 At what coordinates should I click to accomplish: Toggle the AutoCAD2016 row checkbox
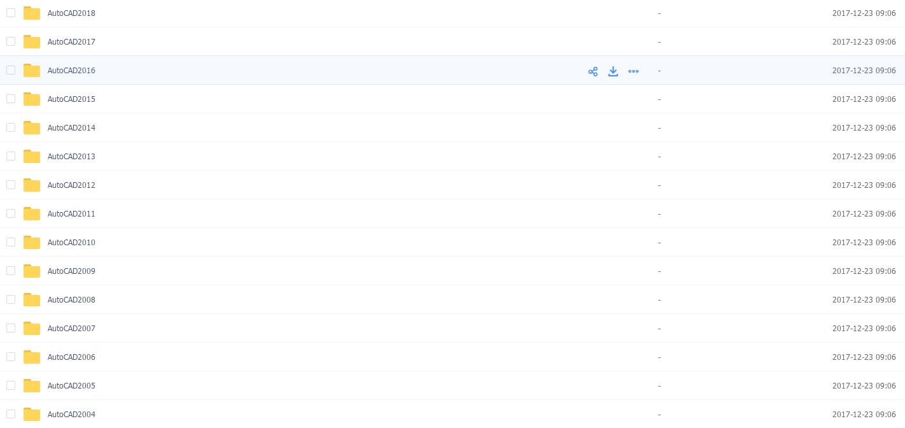point(11,70)
